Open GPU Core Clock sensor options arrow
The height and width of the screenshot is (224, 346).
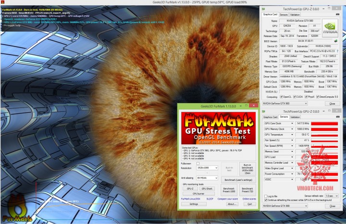click(x=293, y=124)
